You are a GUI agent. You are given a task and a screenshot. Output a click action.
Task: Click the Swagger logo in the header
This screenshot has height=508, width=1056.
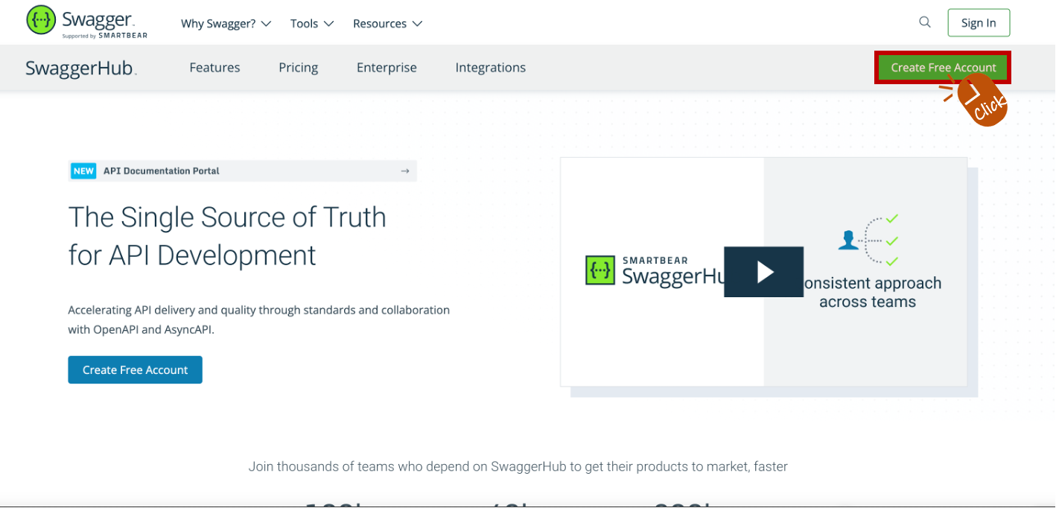pyautogui.click(x=85, y=22)
